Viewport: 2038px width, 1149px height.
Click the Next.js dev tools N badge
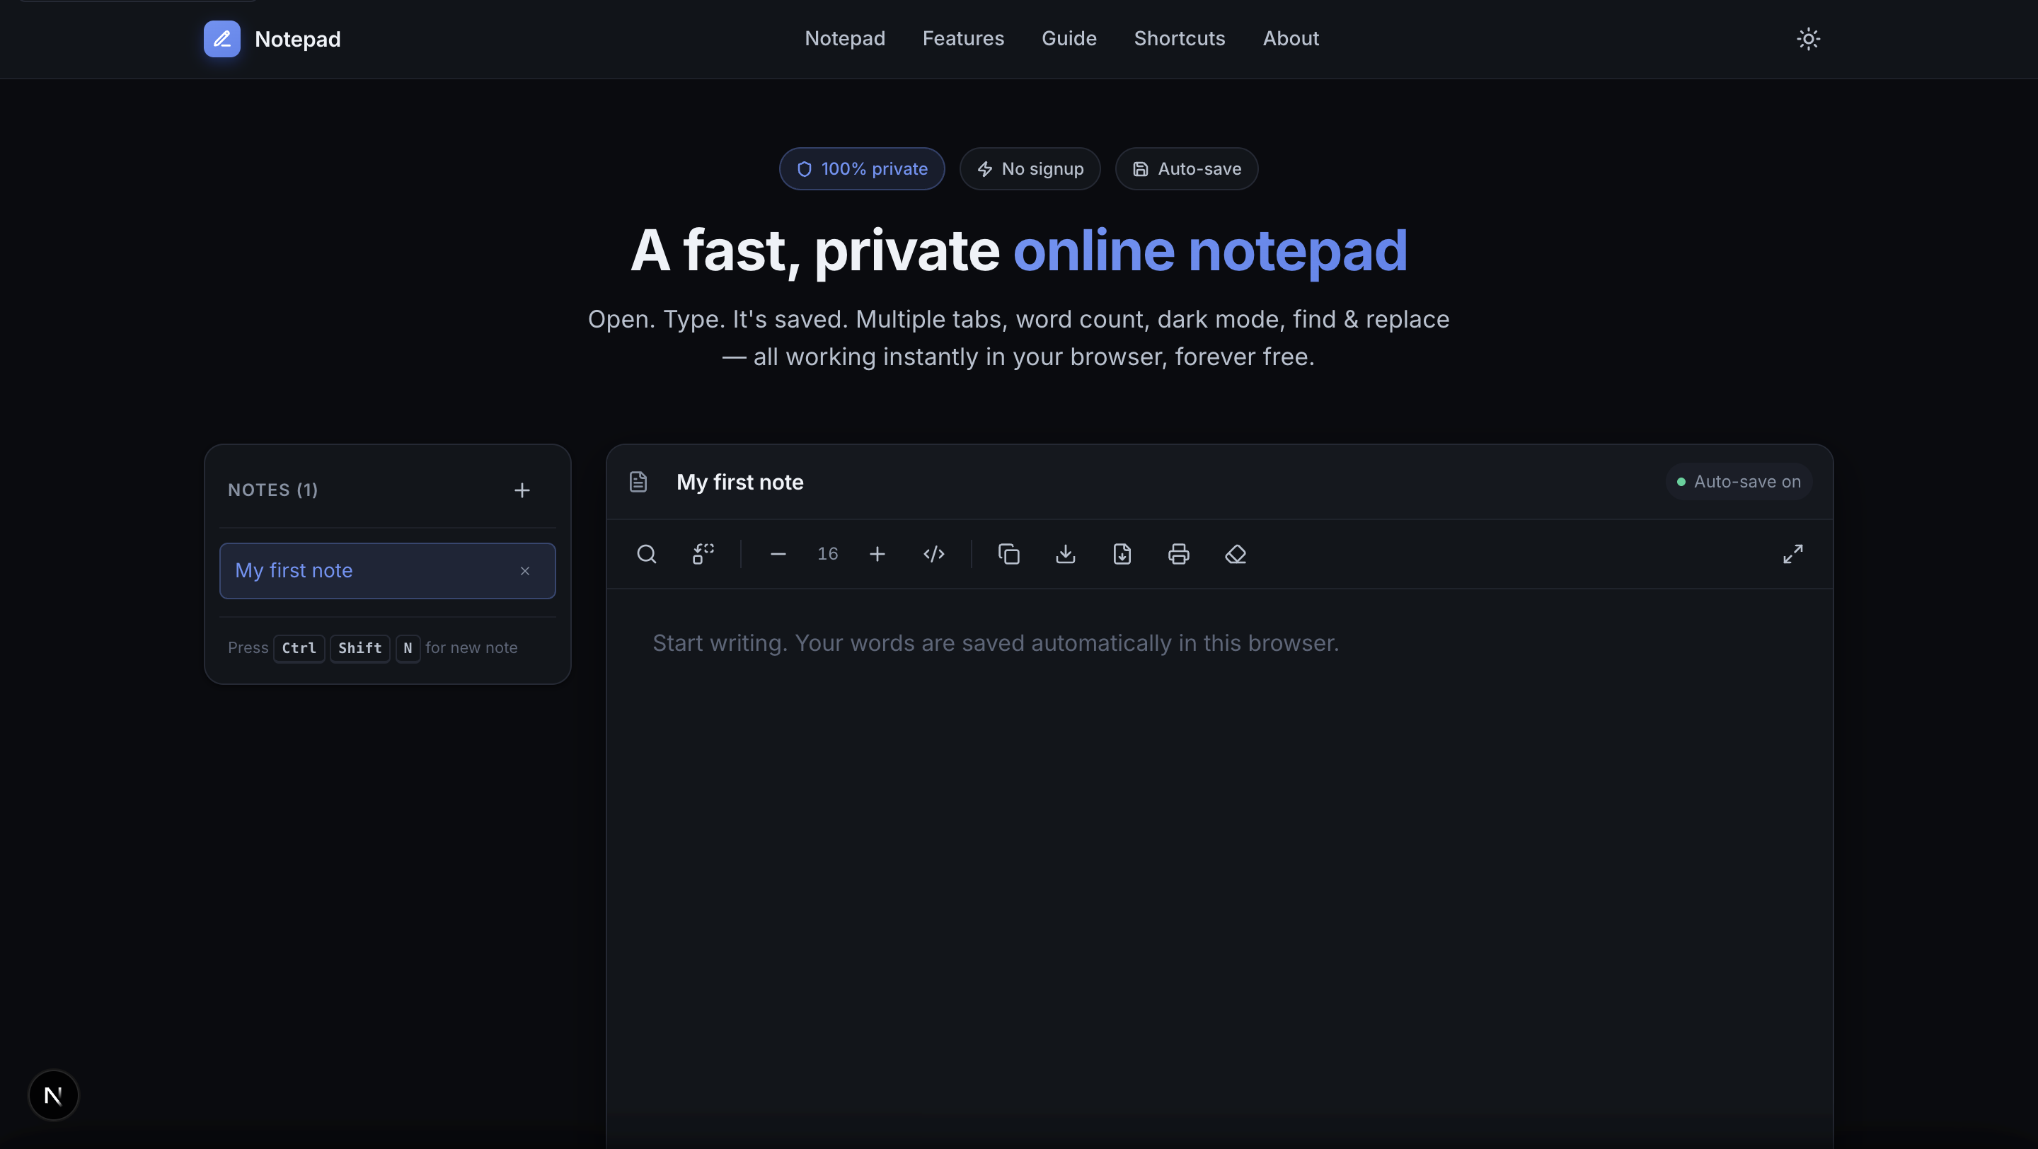(53, 1095)
